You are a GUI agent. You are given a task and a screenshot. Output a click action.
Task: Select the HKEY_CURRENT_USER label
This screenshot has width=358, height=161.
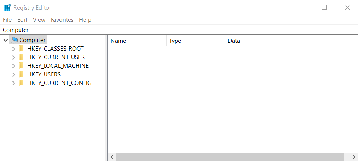click(x=56, y=57)
